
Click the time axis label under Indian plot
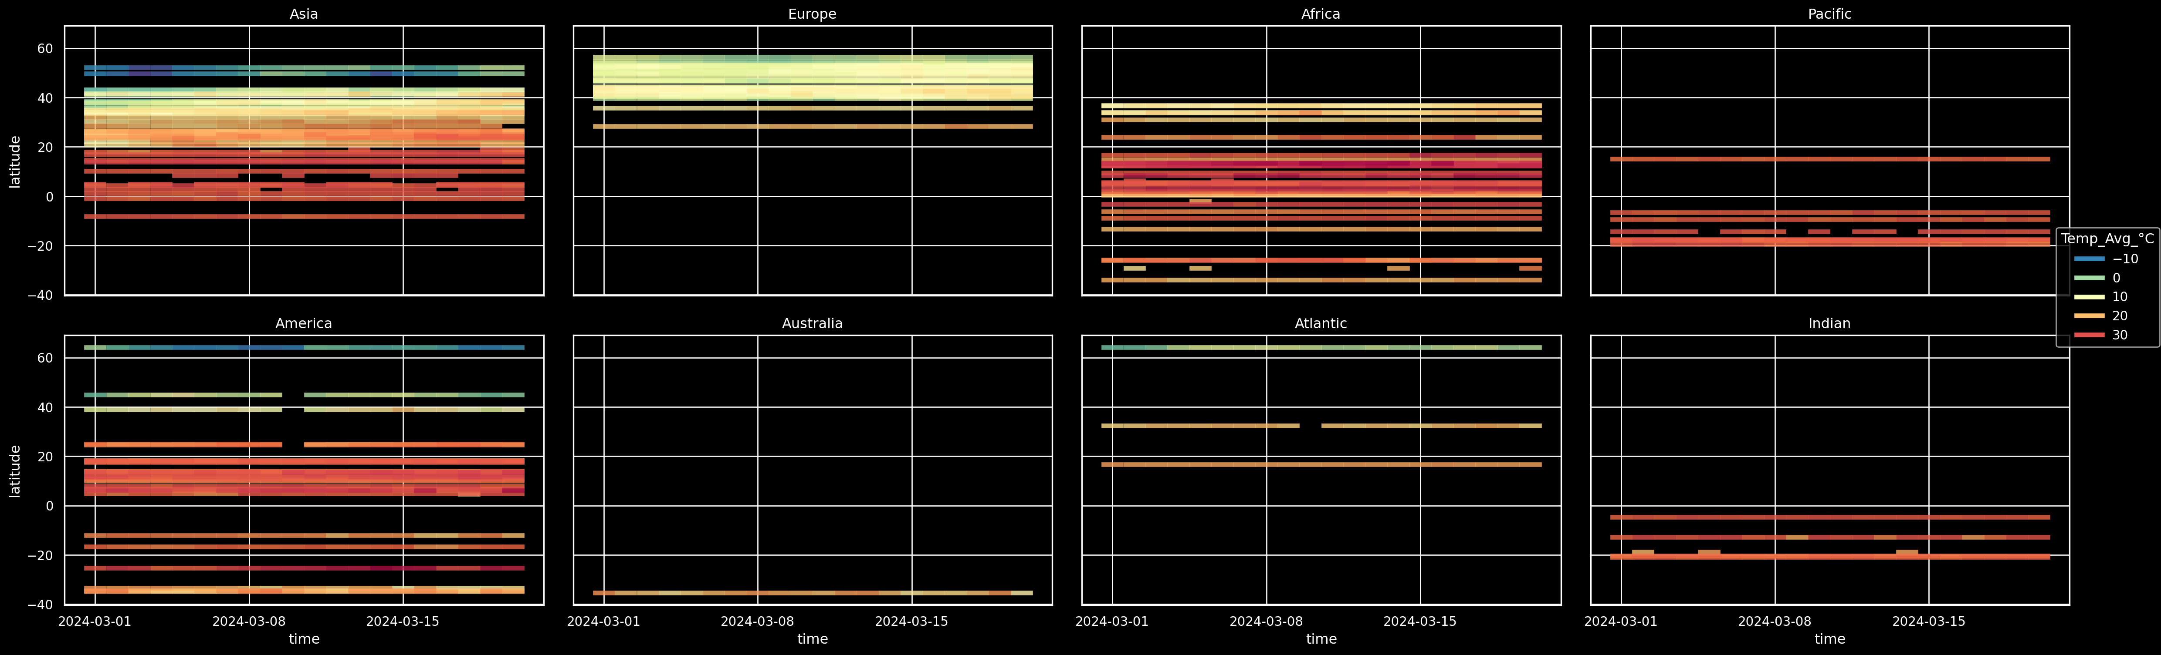click(x=1829, y=639)
